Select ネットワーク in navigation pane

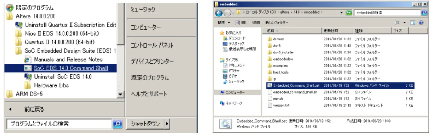231,103
